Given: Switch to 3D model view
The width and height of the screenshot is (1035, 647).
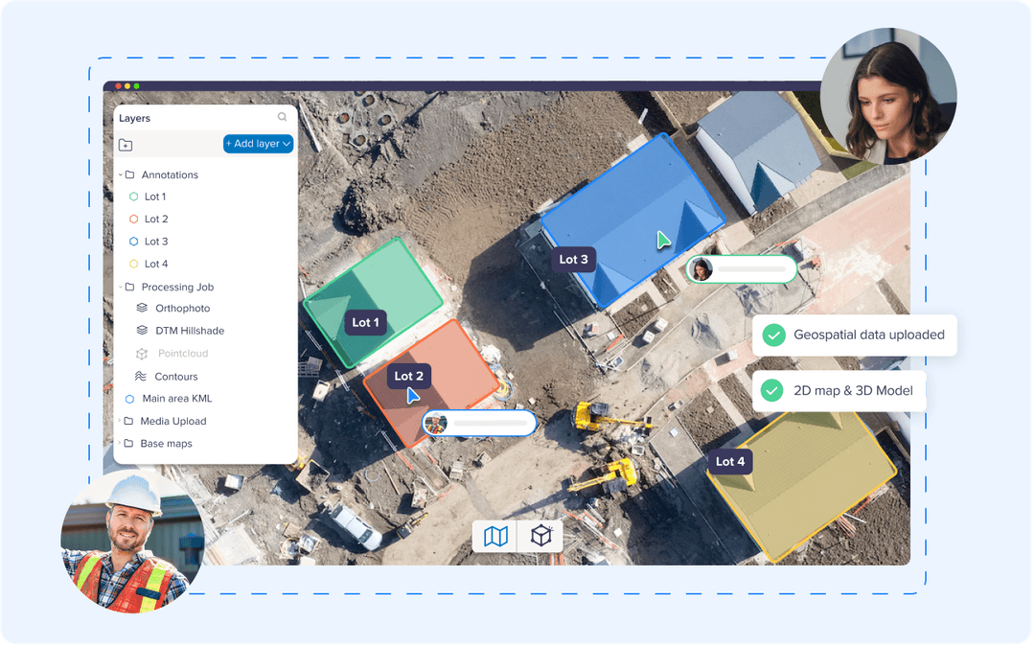Looking at the screenshot, I should 540,536.
